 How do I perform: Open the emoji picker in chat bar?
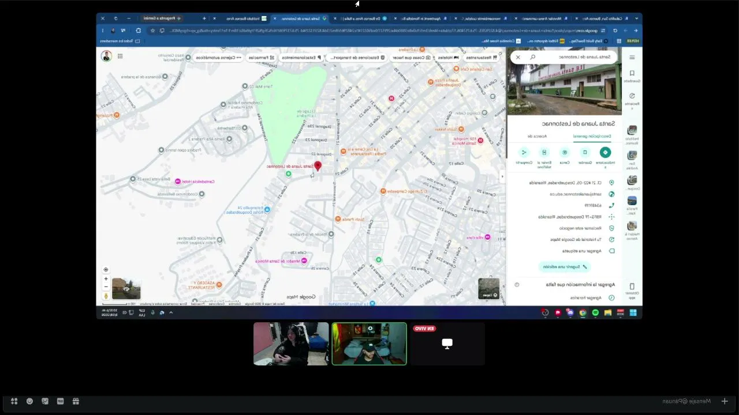click(29, 401)
